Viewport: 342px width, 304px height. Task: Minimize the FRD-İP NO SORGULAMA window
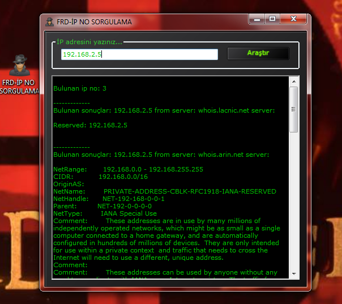(258, 19)
